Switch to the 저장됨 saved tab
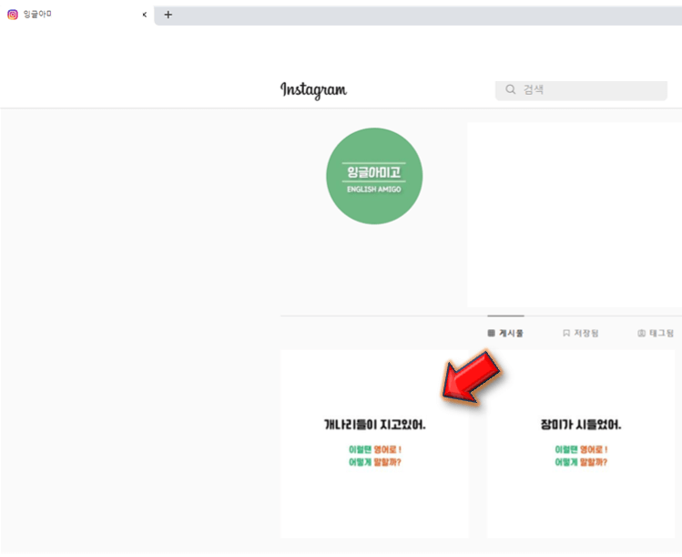Screen dimensions: 682x557 [x=581, y=333]
